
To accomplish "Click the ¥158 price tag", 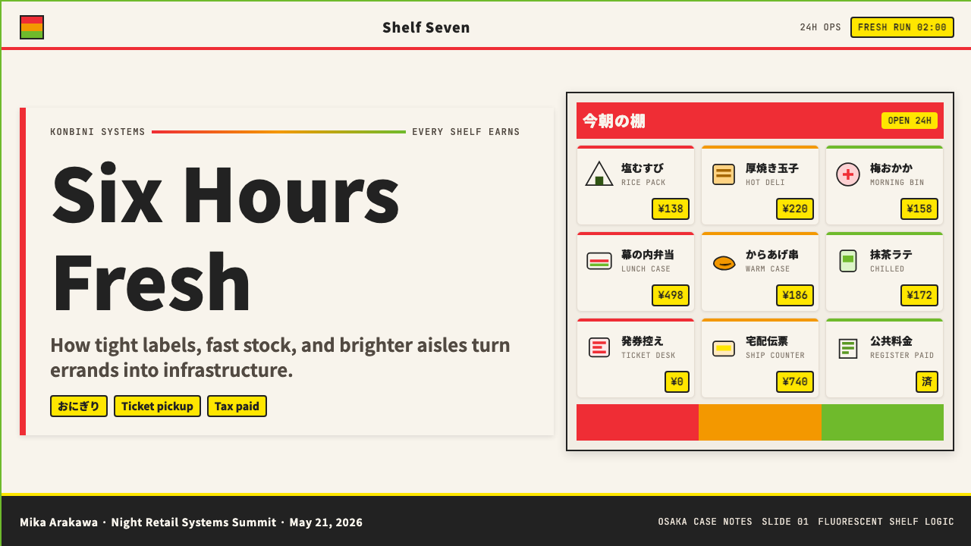I will pyautogui.click(x=919, y=209).
